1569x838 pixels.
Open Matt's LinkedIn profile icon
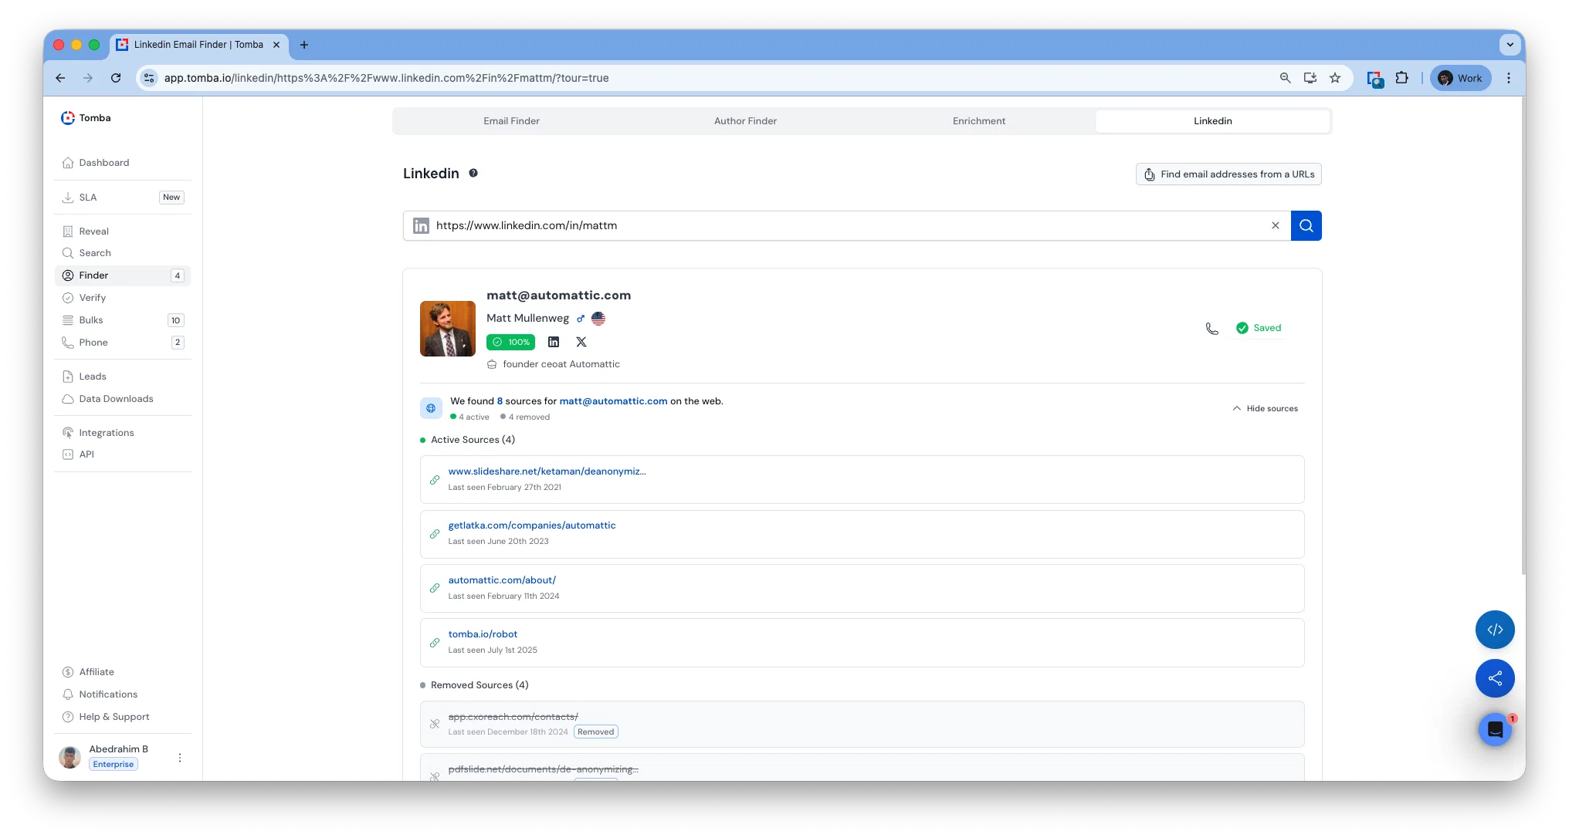[554, 342]
